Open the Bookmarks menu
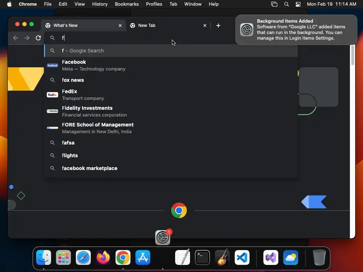 [x=127, y=4]
